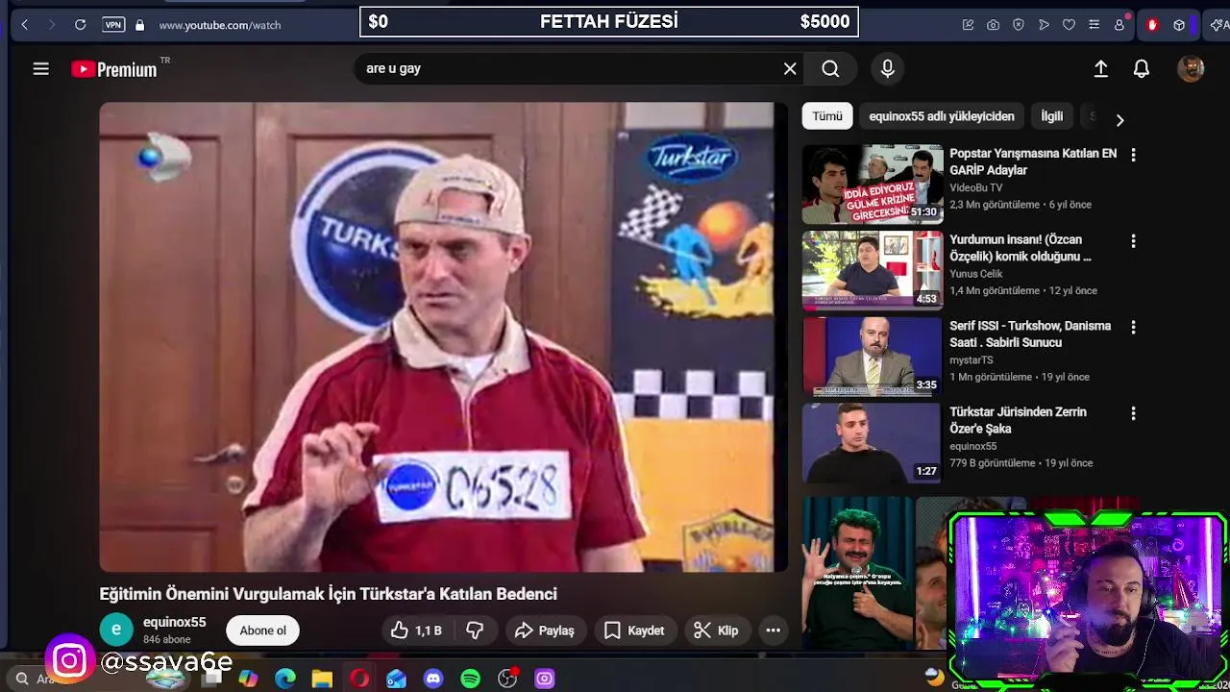The image size is (1230, 692).
Task: Open Microsoft Edge from the taskbar
Action: pyautogui.click(x=285, y=679)
